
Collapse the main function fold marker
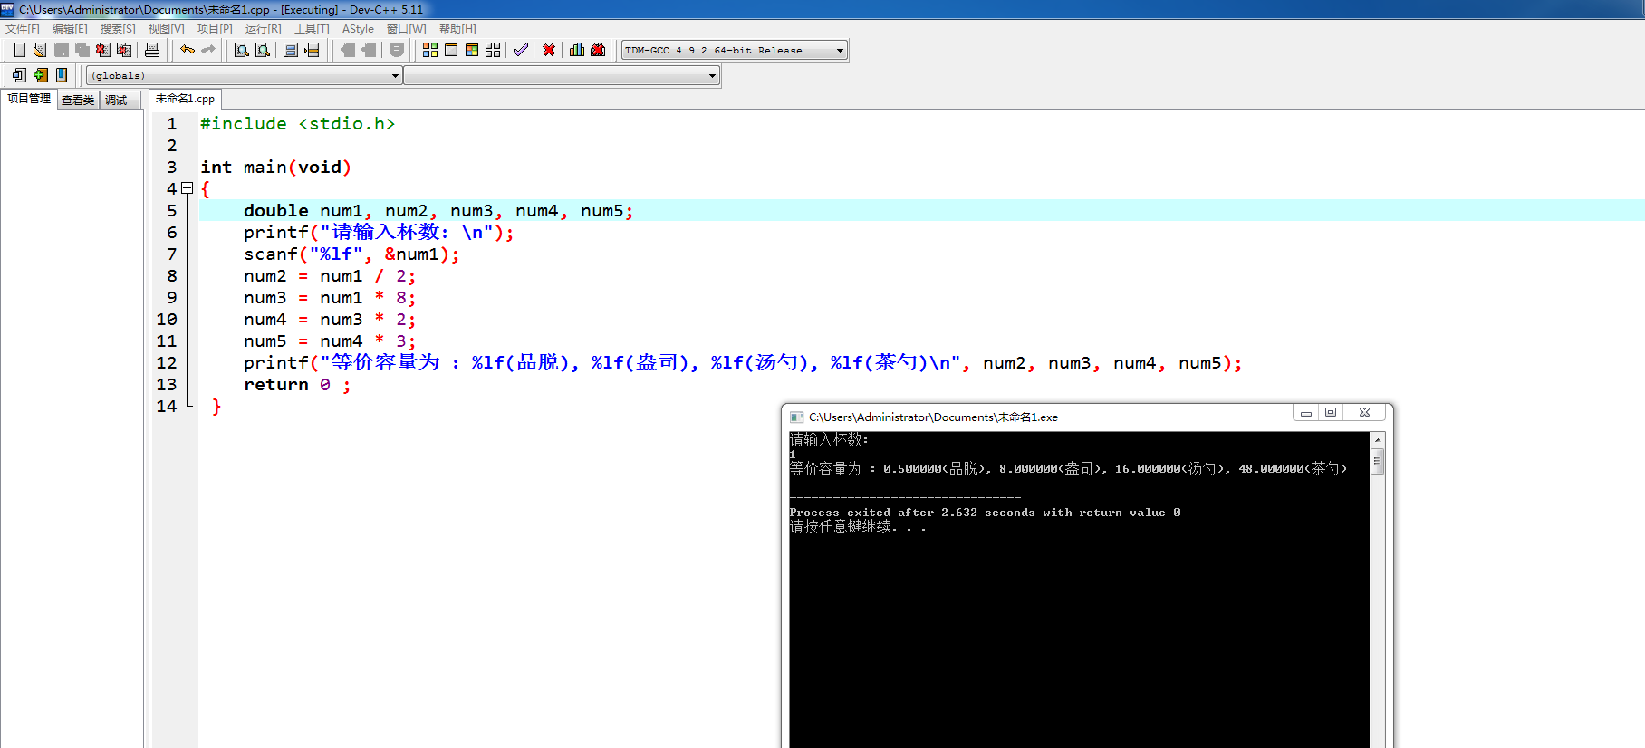tap(188, 188)
